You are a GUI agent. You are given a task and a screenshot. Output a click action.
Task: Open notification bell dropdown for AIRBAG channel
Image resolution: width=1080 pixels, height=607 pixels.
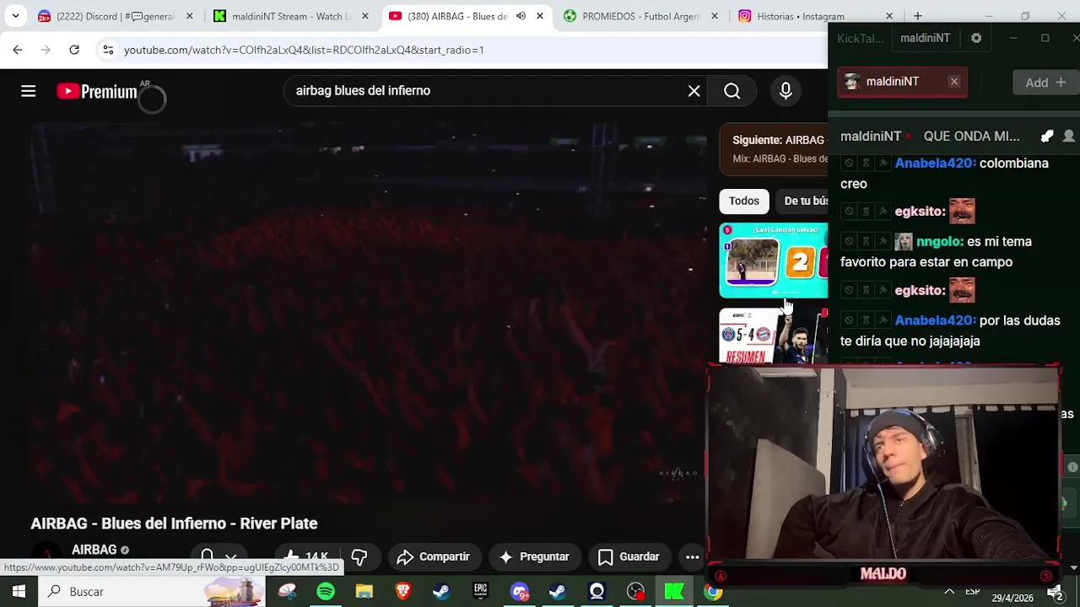point(217,557)
